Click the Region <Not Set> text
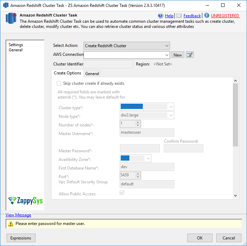Screen dimensions: 247x246 coord(163,64)
